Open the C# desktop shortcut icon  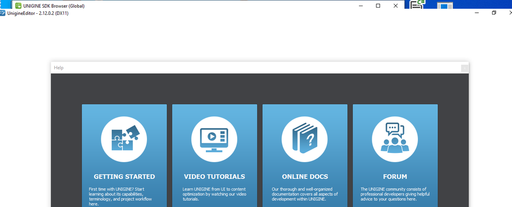[x=418, y=5]
